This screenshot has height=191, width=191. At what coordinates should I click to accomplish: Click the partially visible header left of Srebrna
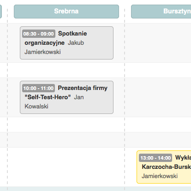[1, 12]
